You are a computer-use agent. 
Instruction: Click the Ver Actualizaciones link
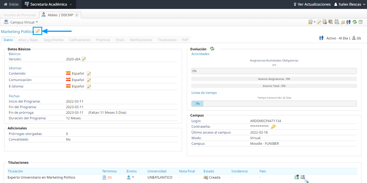(x=312, y=4)
